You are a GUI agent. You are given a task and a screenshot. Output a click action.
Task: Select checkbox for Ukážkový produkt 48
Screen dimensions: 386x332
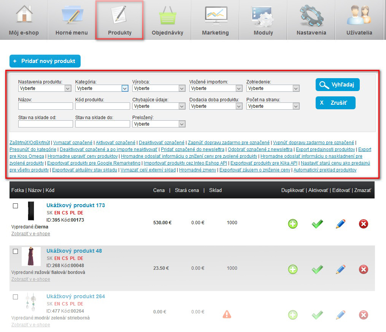coord(16,251)
